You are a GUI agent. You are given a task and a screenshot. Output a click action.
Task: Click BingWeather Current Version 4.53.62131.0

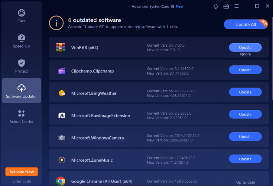point(171,91)
